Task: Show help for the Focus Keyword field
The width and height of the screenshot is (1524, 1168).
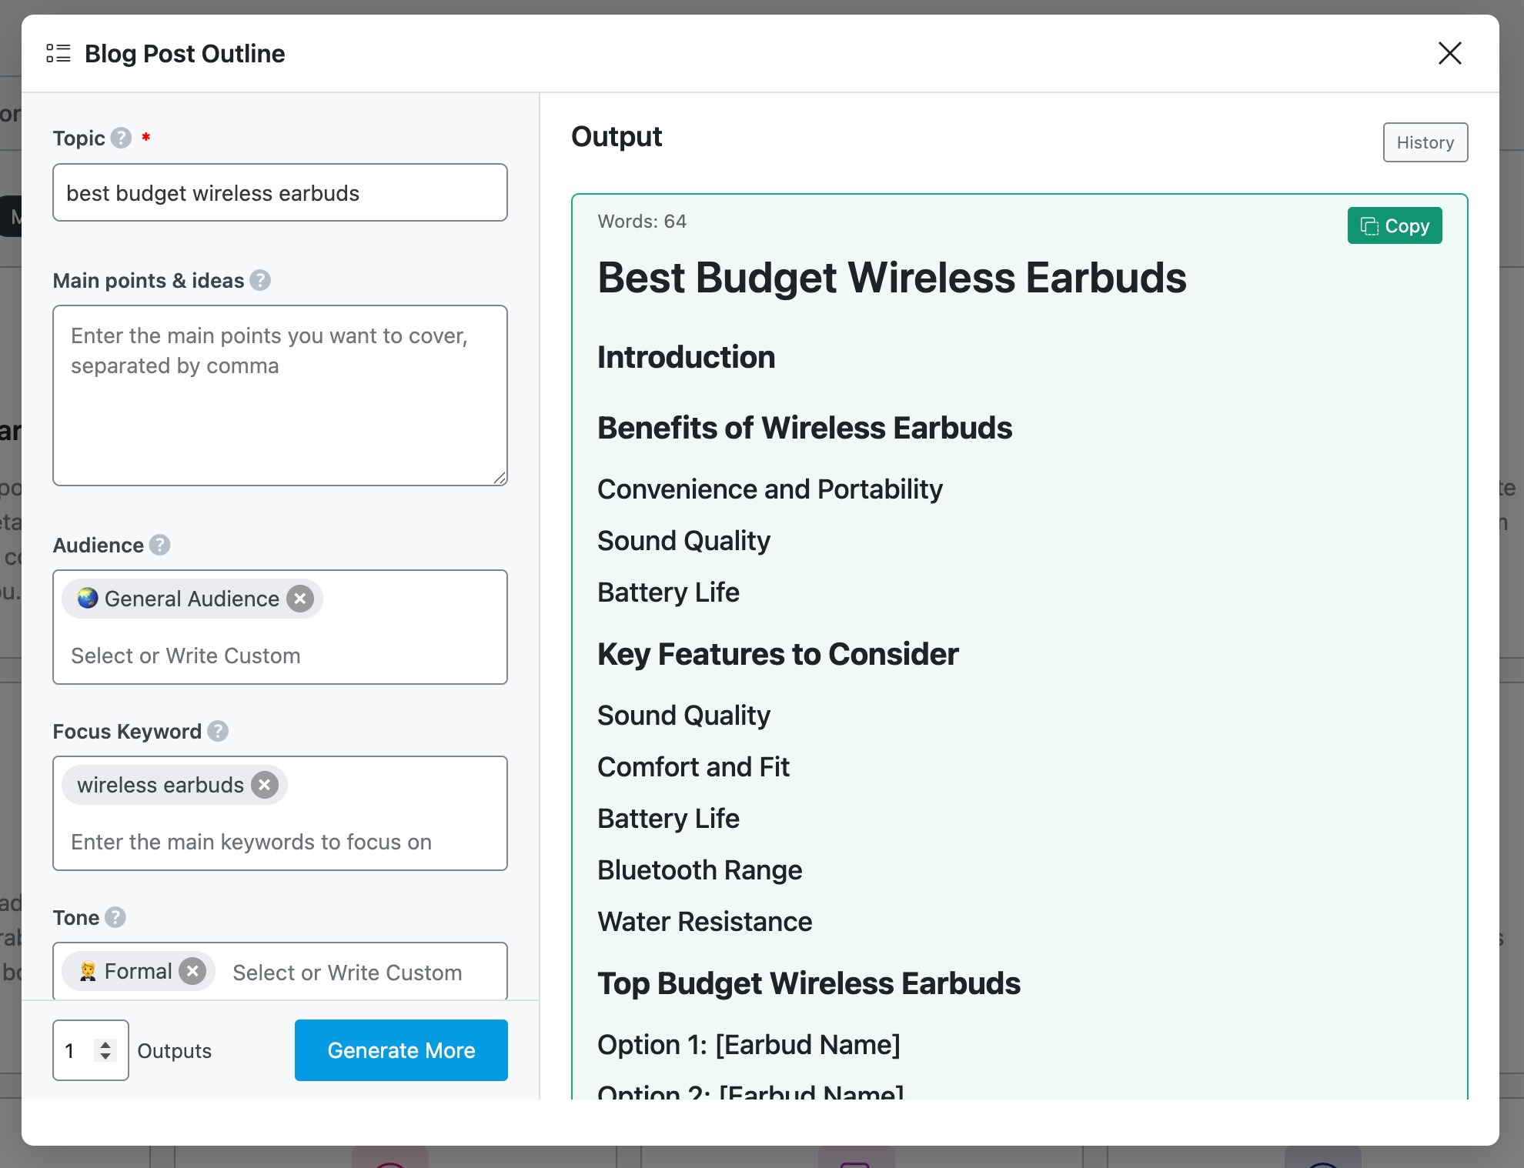Action: (218, 731)
